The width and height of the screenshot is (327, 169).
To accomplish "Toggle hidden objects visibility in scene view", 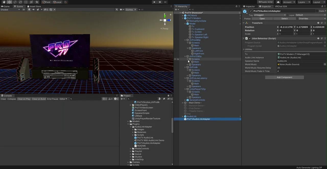I will 46,10.
